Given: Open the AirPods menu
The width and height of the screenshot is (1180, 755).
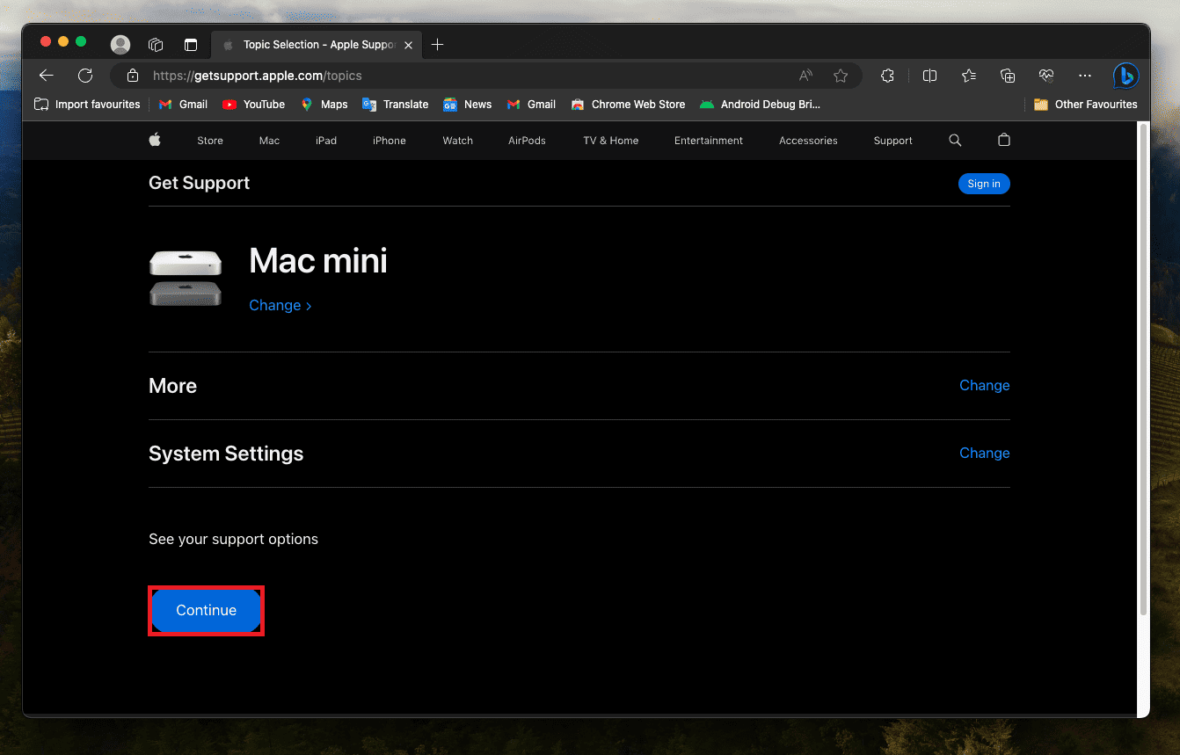Looking at the screenshot, I should [527, 141].
